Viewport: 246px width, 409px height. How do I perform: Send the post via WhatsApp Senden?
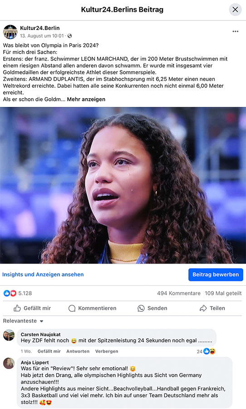[153, 308]
